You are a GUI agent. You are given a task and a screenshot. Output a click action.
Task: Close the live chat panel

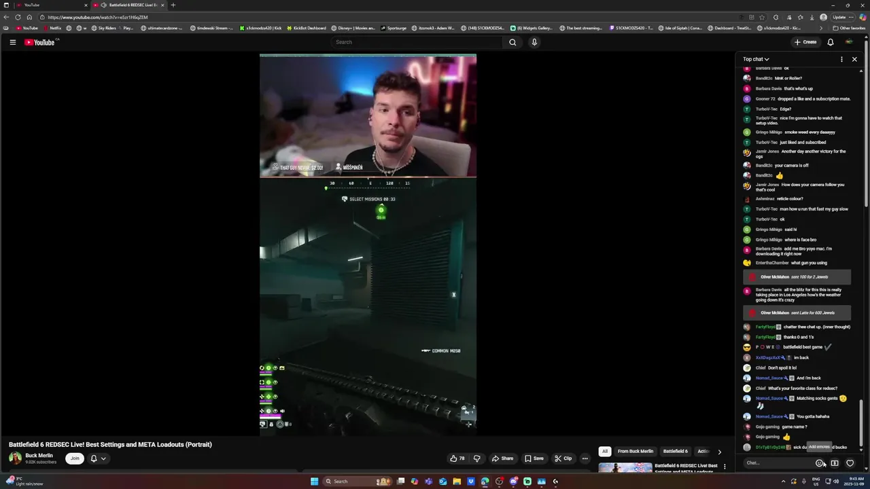854,59
